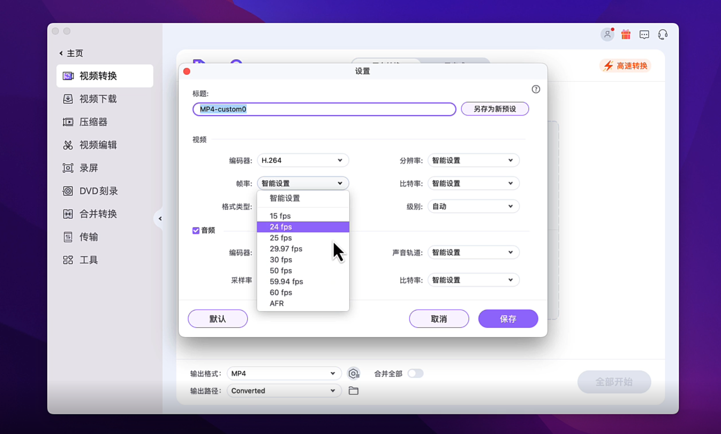Click the 保存 save button
This screenshot has height=434, width=721.
[508, 319]
